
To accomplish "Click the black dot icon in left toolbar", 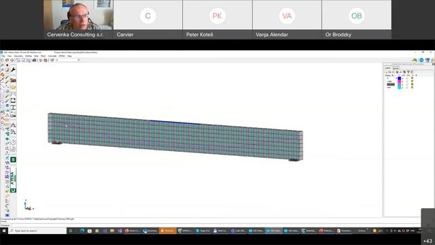I will click(7, 65).
